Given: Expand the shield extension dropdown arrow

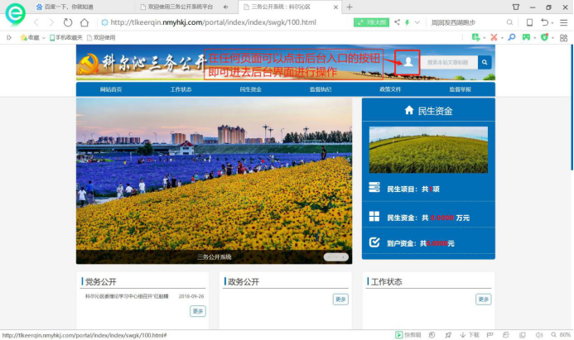Looking at the screenshot, I should point(552,38).
